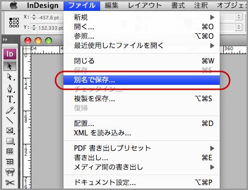Open the レイアウト menu
The height and width of the screenshot is (190, 248).
(x=145, y=5)
